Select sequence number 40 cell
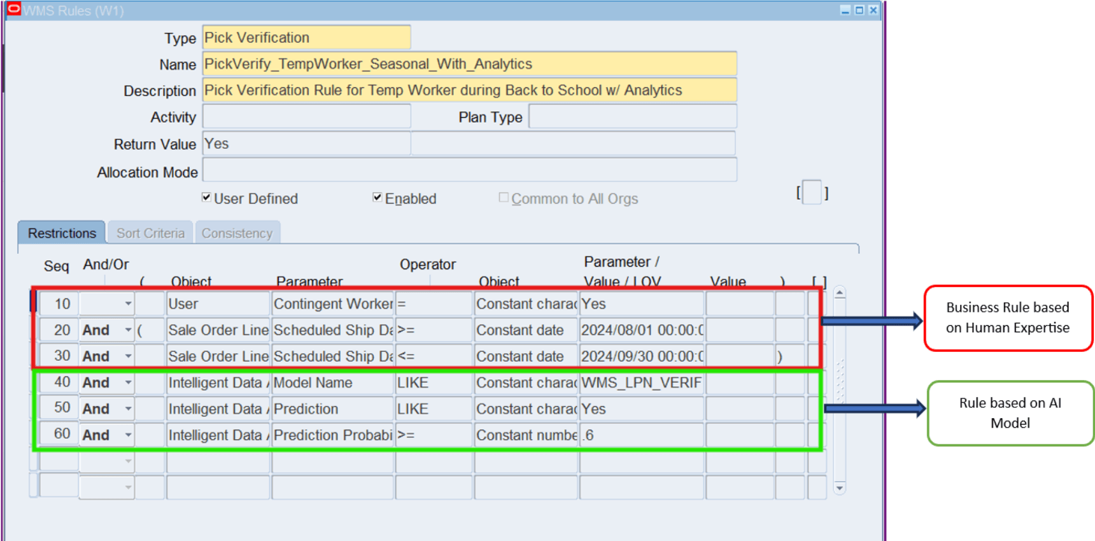The height and width of the screenshot is (541, 1095). [59, 383]
